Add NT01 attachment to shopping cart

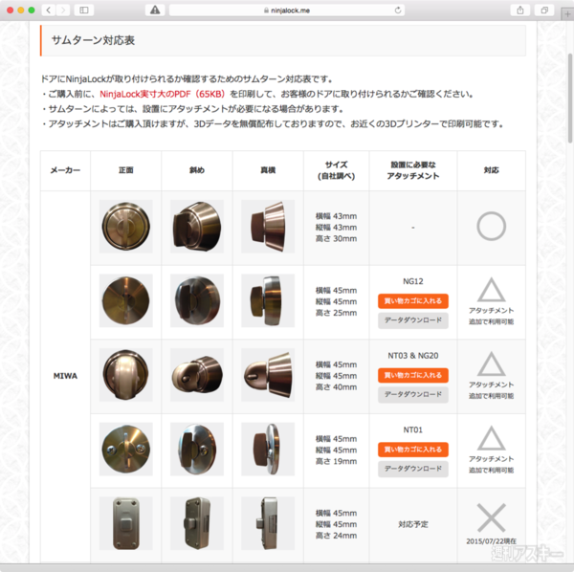413,450
